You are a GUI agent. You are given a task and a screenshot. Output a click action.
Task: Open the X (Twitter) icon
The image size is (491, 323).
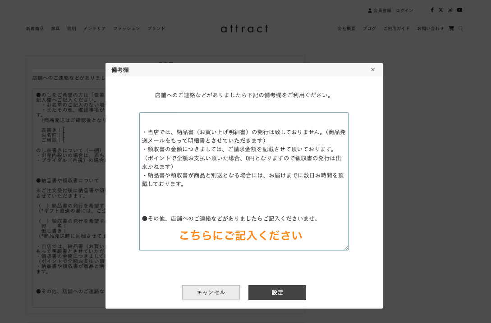pyautogui.click(x=441, y=9)
